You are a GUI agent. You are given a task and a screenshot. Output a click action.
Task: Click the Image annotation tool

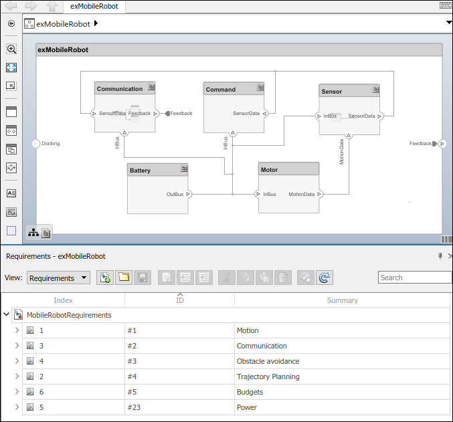click(x=11, y=212)
